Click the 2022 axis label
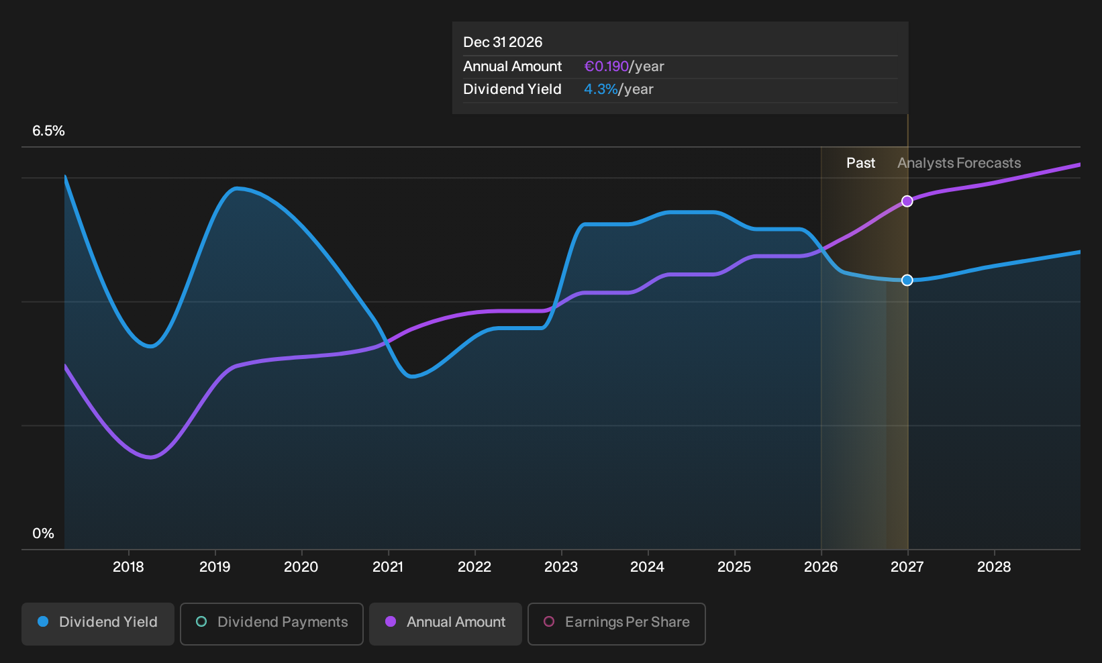Viewport: 1102px width, 663px height. coord(474,567)
